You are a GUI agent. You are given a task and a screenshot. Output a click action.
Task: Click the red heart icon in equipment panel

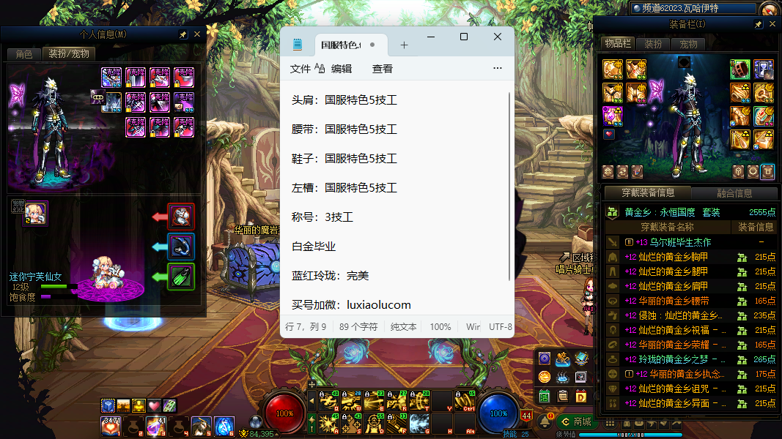point(608,134)
